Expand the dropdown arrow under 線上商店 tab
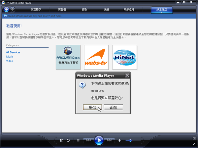This screenshot has height=148, width=198. tap(162, 13)
